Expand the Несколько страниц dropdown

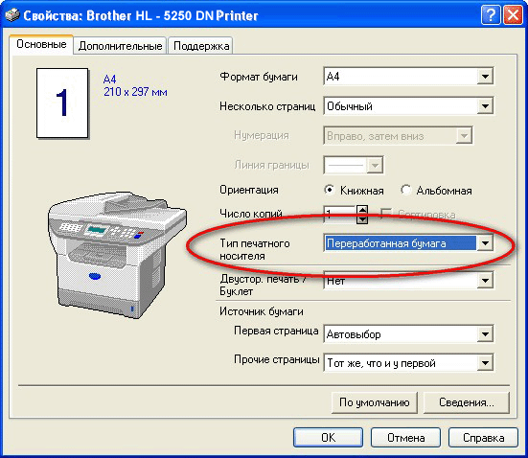(x=485, y=106)
